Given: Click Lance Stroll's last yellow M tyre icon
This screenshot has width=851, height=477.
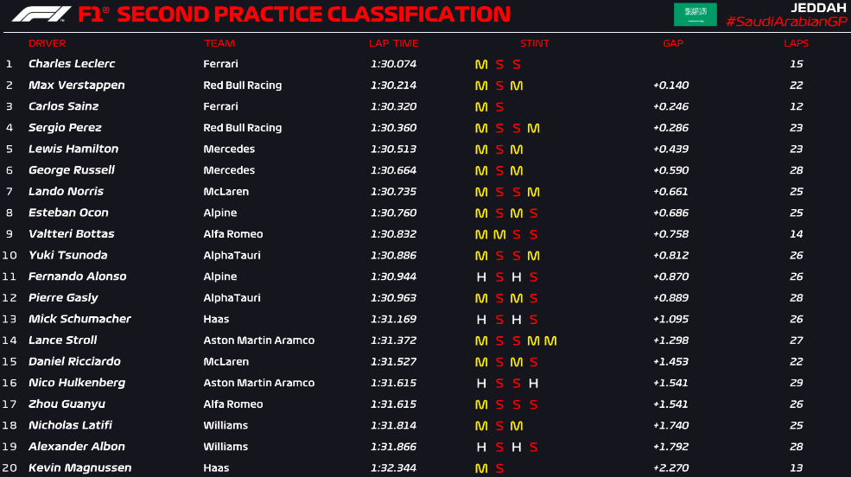Looking at the screenshot, I should click(550, 340).
